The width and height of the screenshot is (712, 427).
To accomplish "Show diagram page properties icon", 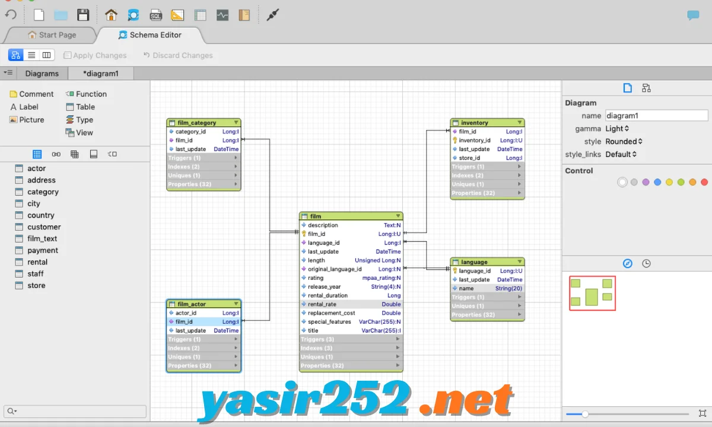I will (627, 88).
